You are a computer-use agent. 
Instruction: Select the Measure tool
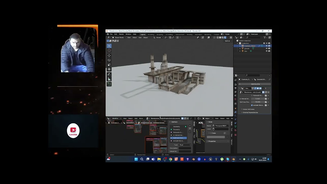point(109,79)
